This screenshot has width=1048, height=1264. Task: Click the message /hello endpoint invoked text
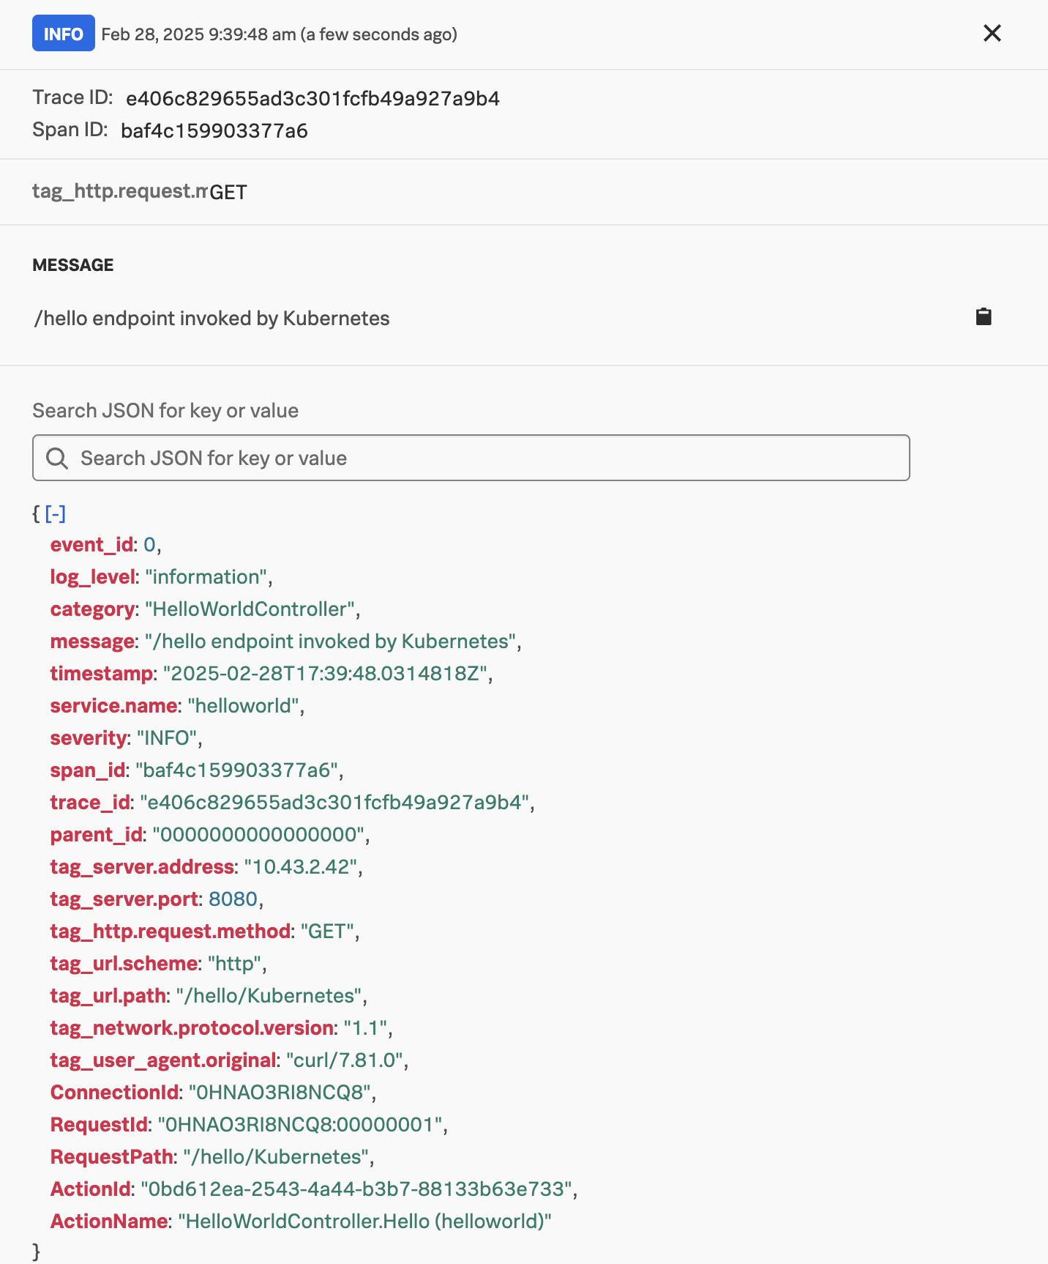point(212,318)
